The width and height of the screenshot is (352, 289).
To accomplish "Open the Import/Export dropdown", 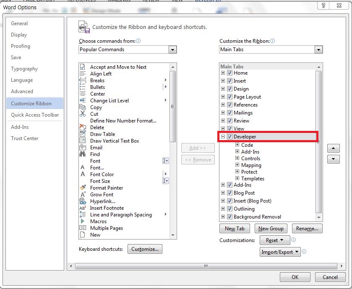I will (x=280, y=252).
